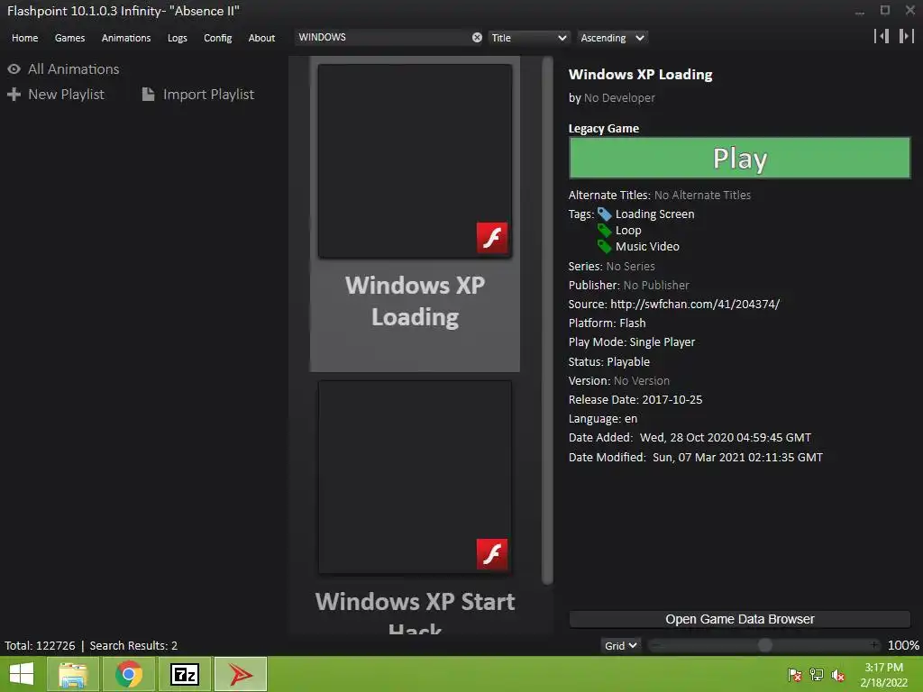Click Flash icon on Windows XP Loading
Screen dimensions: 923x692
(x=492, y=238)
